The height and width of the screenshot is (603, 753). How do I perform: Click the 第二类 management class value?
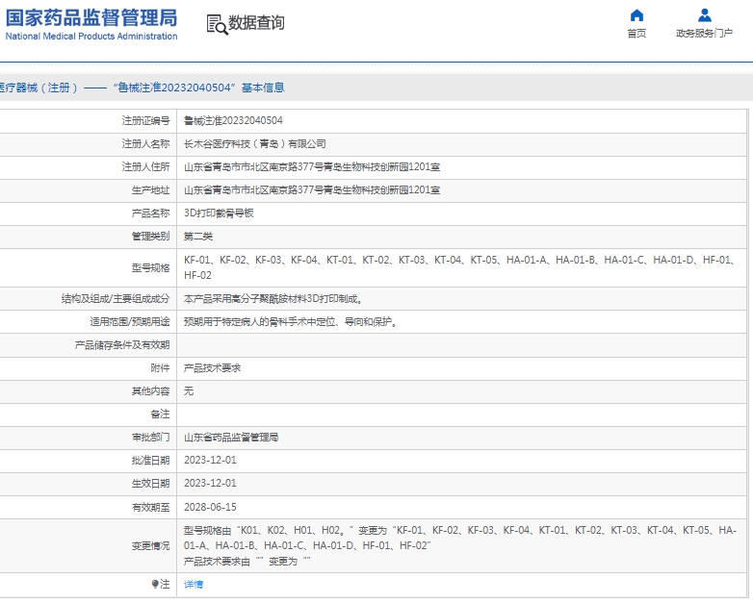(198, 236)
